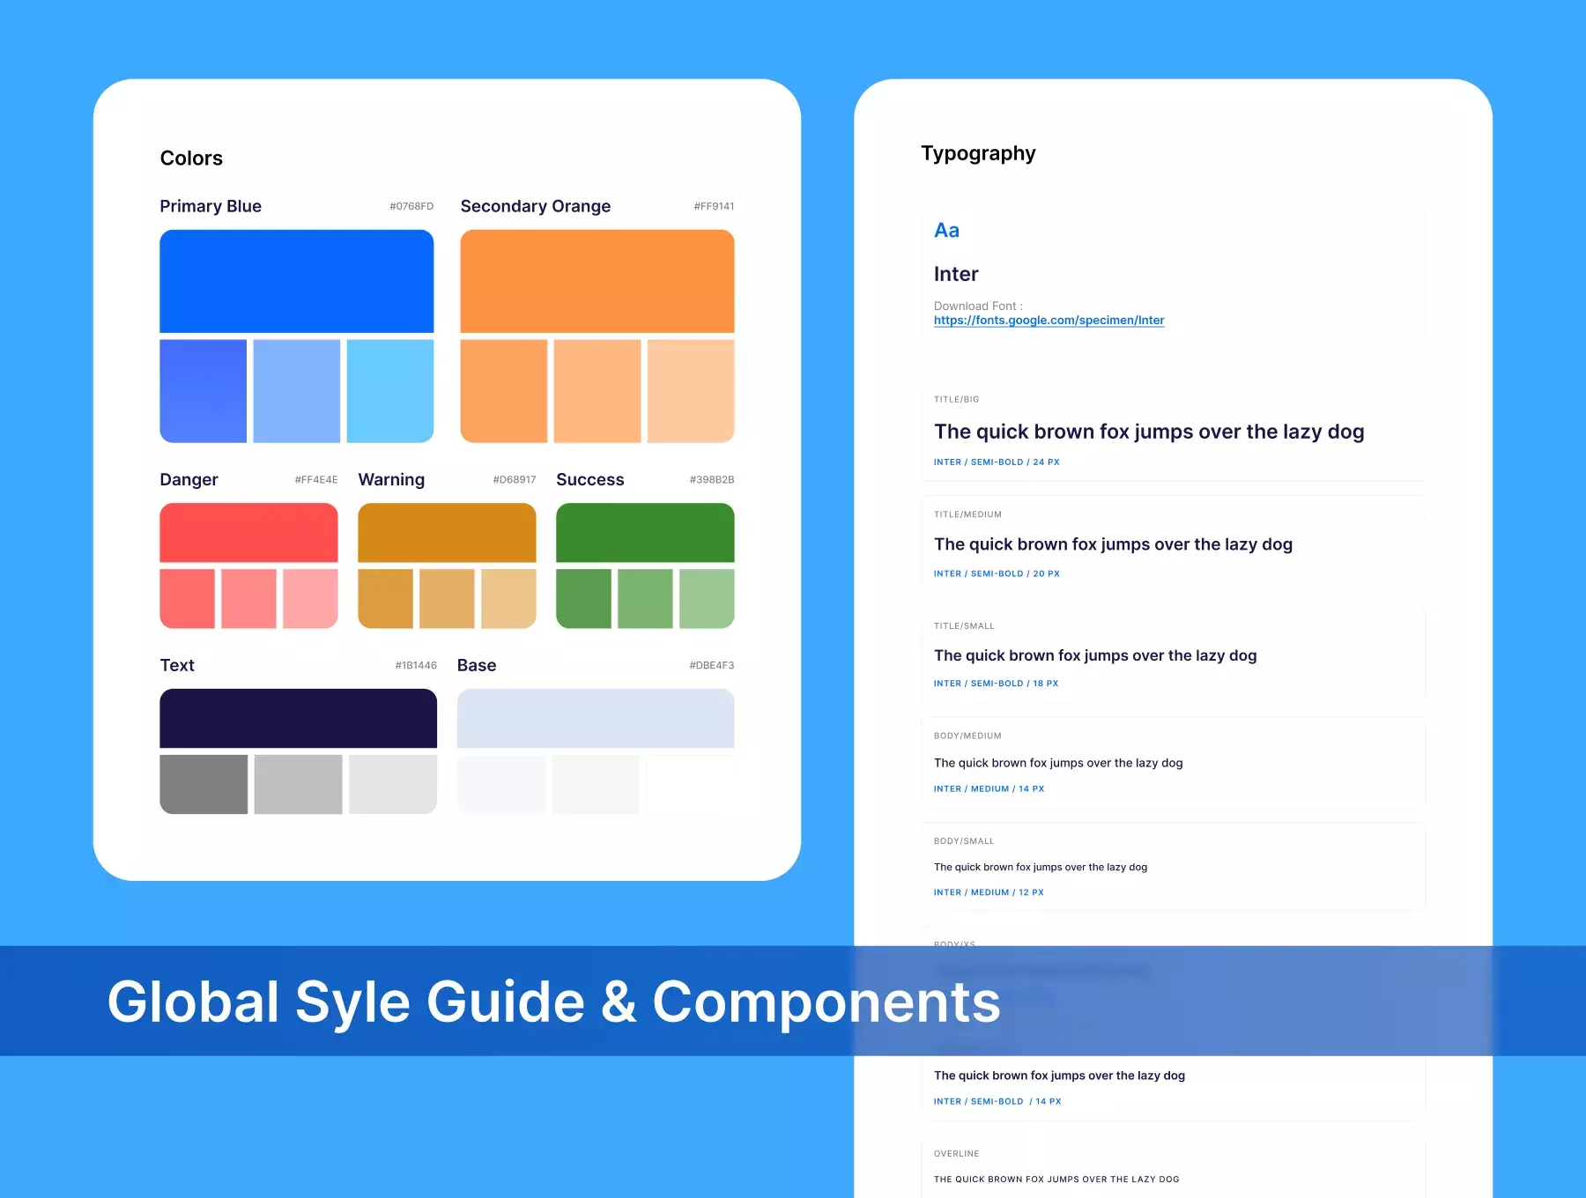Pick the lightest green tint under Success

707,598
